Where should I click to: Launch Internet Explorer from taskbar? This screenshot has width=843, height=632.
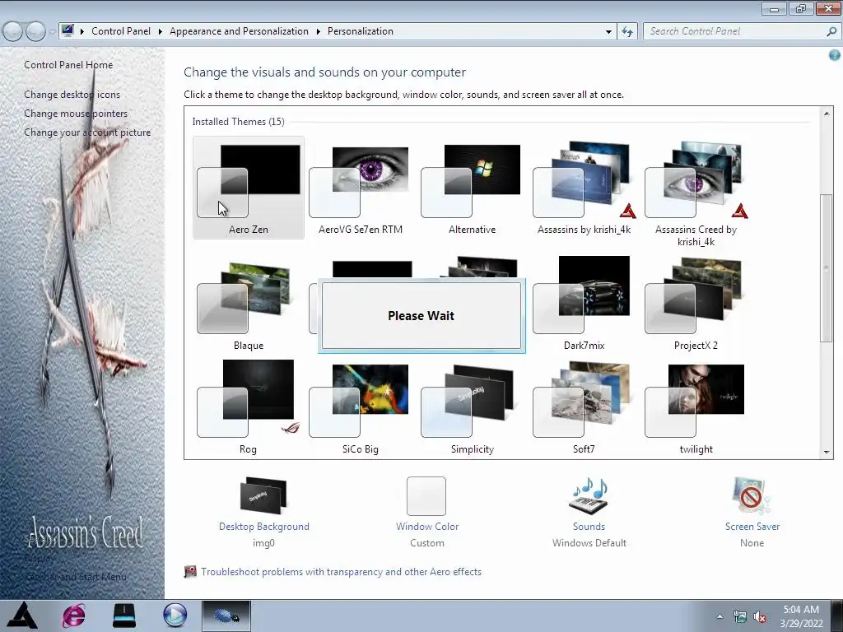click(73, 616)
